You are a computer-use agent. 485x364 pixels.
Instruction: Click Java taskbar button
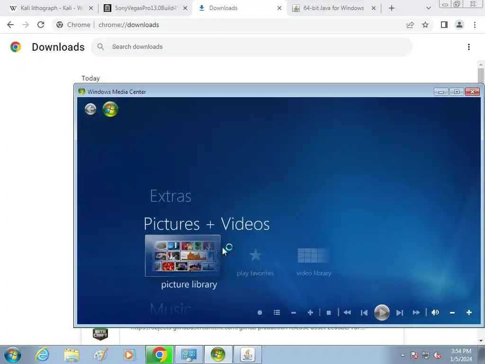[247, 355]
